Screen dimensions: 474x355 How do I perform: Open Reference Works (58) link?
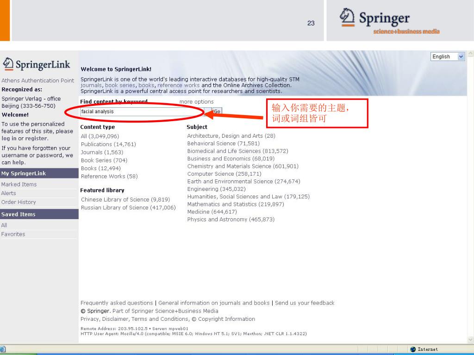[x=109, y=176]
